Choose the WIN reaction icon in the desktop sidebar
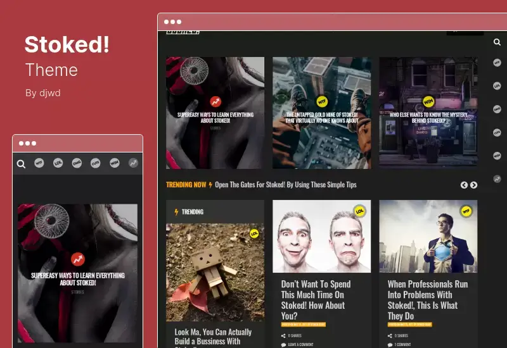Image resolution: width=507 pixels, height=348 pixels. coord(497,156)
